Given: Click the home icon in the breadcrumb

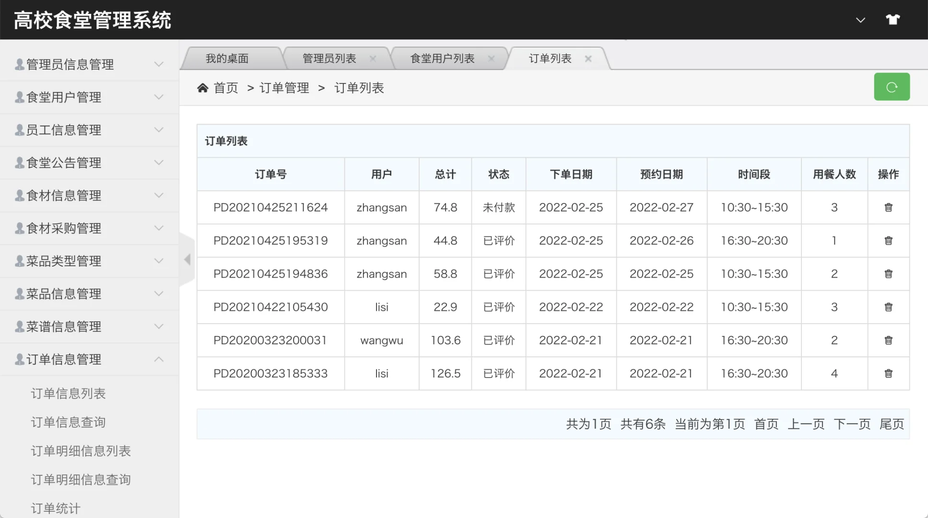Looking at the screenshot, I should click(203, 87).
